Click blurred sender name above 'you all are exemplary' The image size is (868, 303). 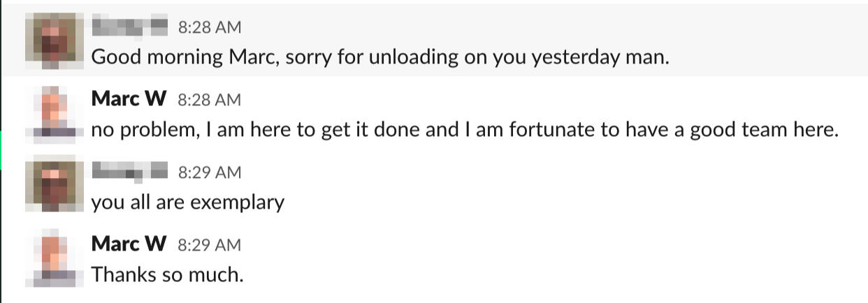(x=130, y=172)
